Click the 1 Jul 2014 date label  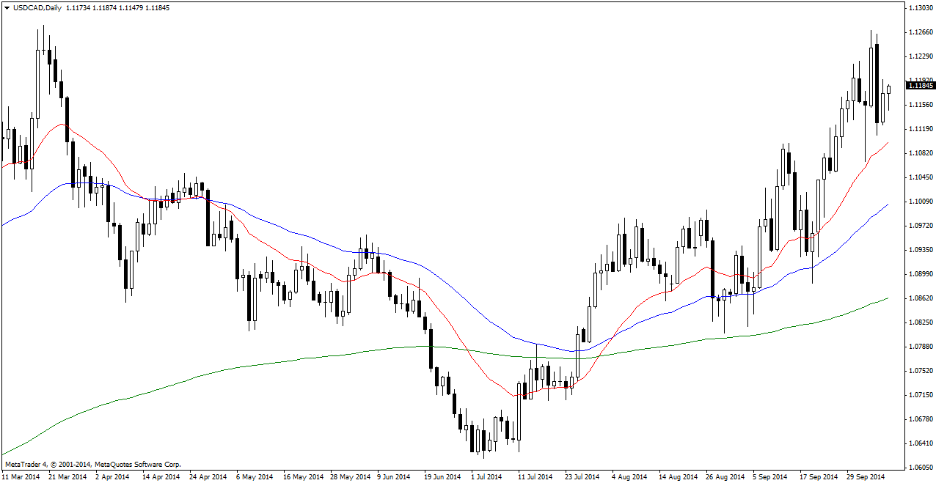tap(488, 476)
